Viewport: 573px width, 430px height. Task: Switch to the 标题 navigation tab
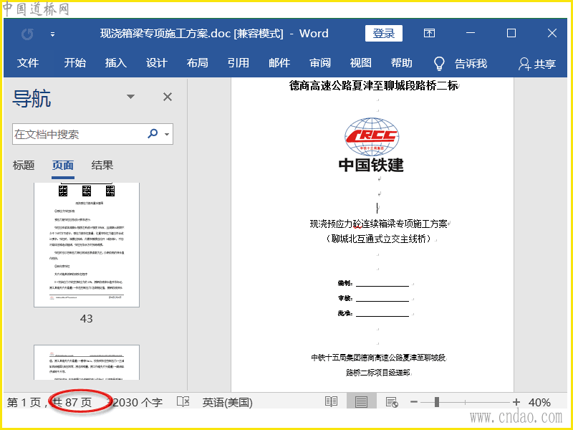[24, 166]
